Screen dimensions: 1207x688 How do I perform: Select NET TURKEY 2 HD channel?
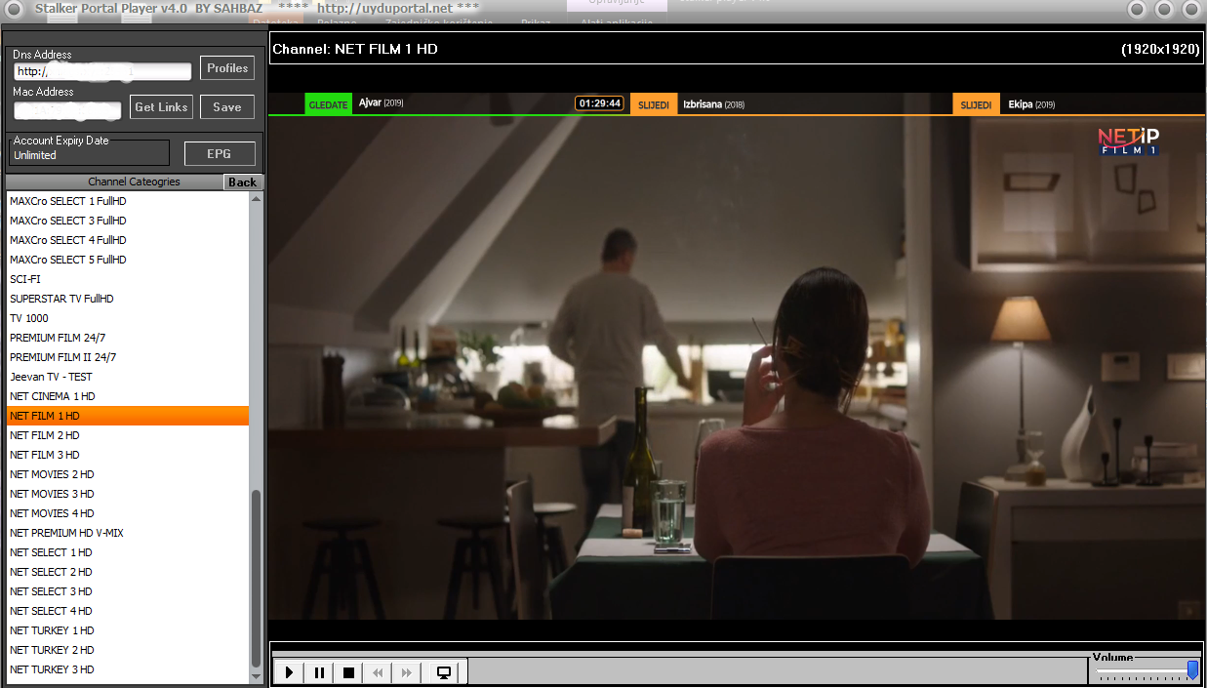[x=128, y=650]
